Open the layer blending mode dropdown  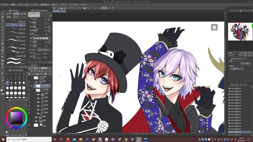(x=36, y=68)
